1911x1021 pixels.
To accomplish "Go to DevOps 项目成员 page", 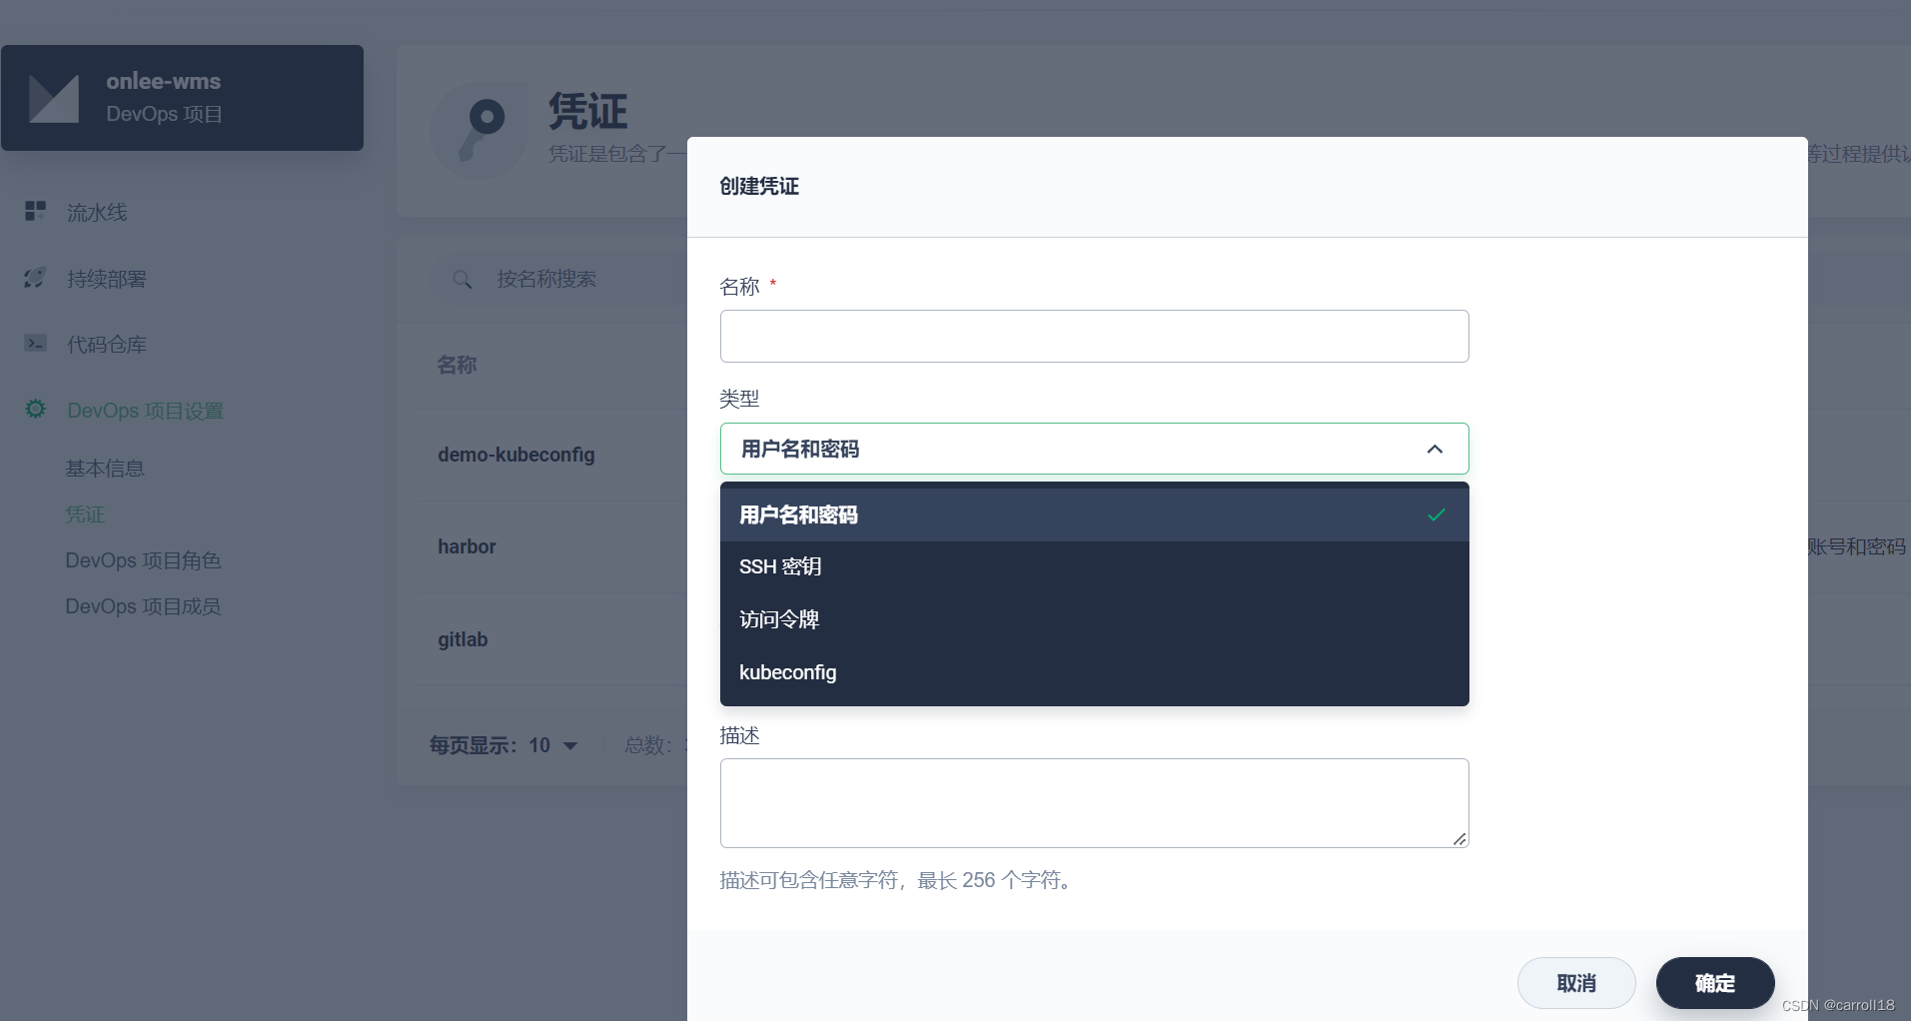I will pyautogui.click(x=143, y=606).
